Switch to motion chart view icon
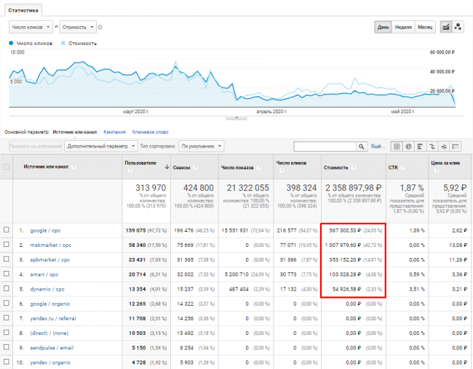The height and width of the screenshot is (369, 473). pyautogui.click(x=458, y=27)
